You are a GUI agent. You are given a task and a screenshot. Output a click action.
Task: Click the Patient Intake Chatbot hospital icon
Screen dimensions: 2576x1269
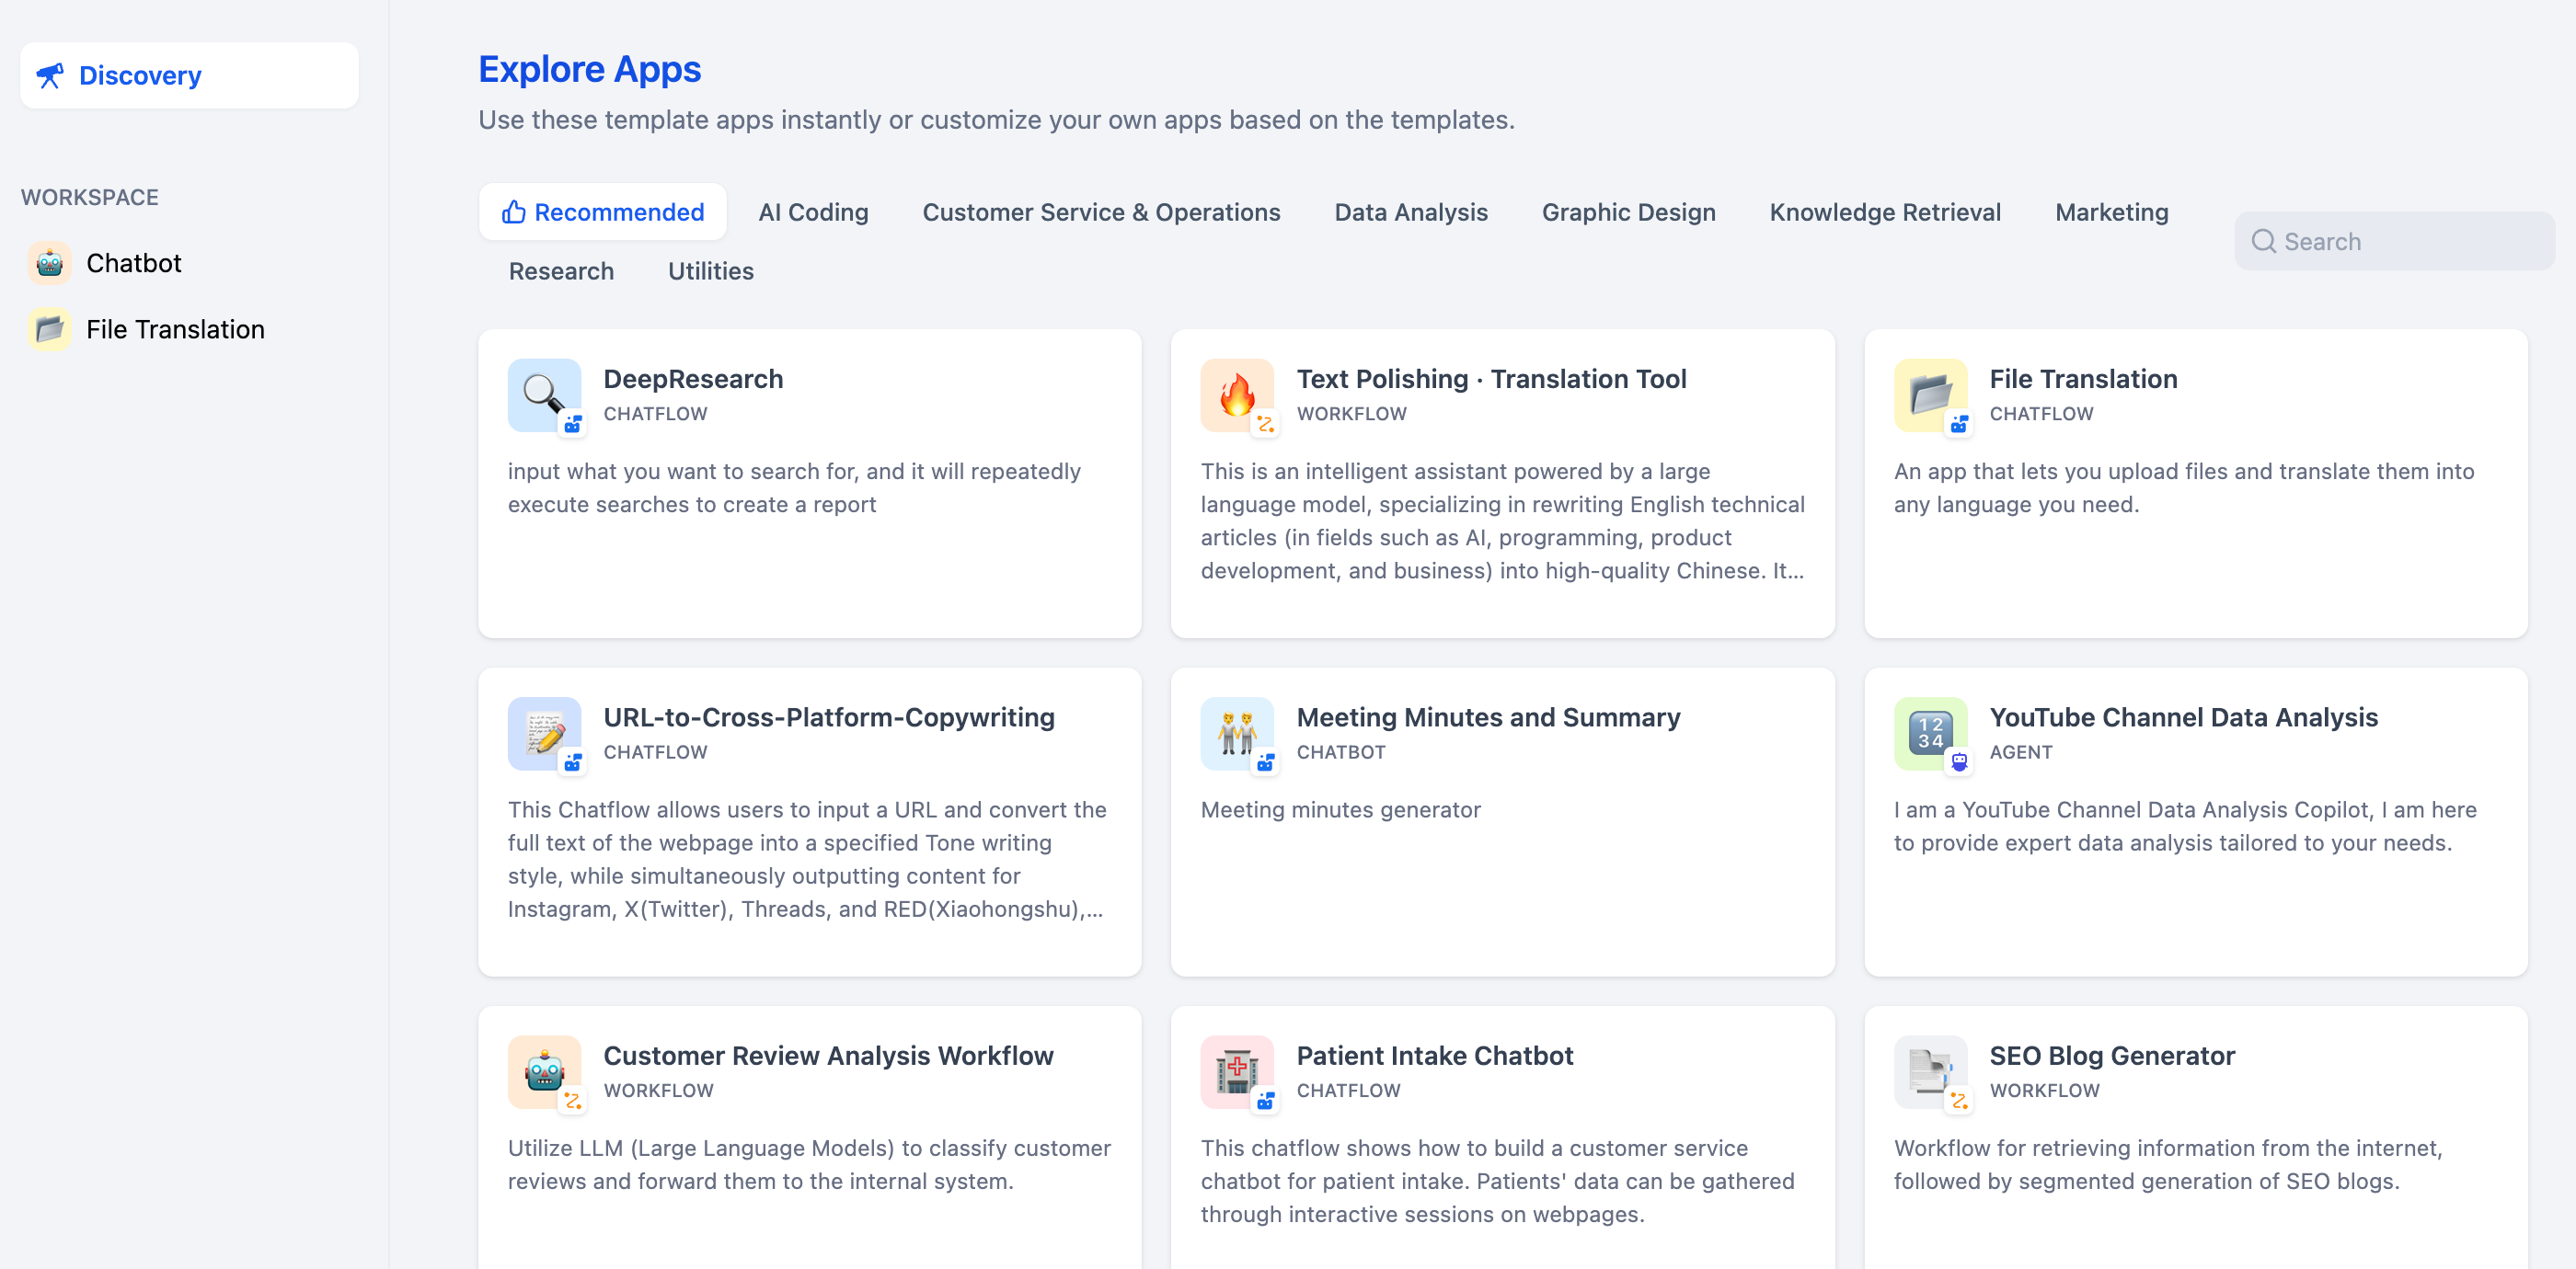point(1237,1071)
